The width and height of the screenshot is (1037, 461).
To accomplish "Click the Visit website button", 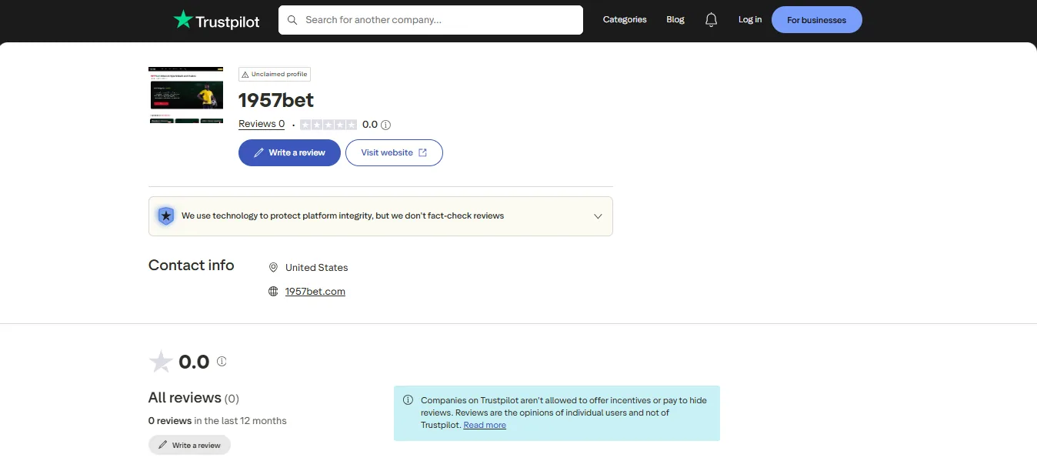I will click(x=394, y=152).
